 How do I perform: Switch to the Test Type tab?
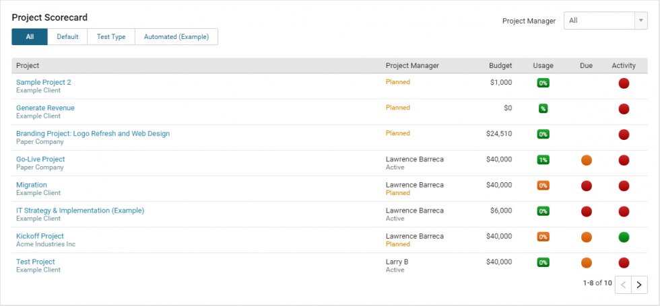[111, 37]
